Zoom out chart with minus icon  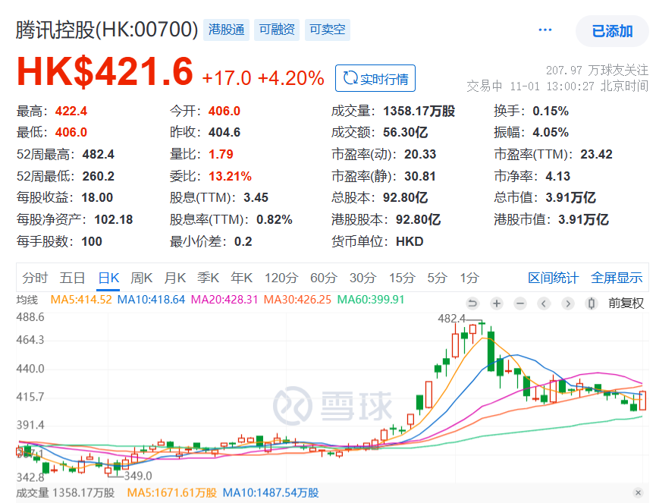pos(520,303)
